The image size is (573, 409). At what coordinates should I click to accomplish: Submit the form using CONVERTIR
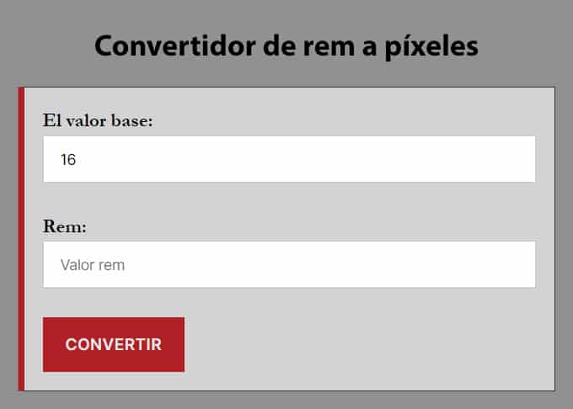click(114, 344)
